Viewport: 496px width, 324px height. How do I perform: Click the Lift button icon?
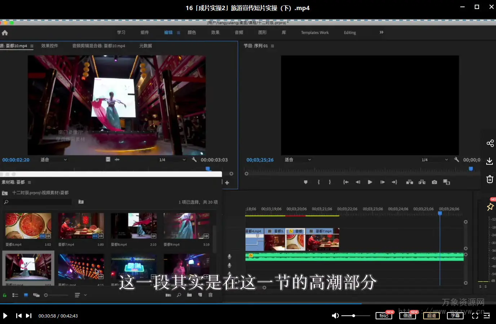[x=409, y=182]
